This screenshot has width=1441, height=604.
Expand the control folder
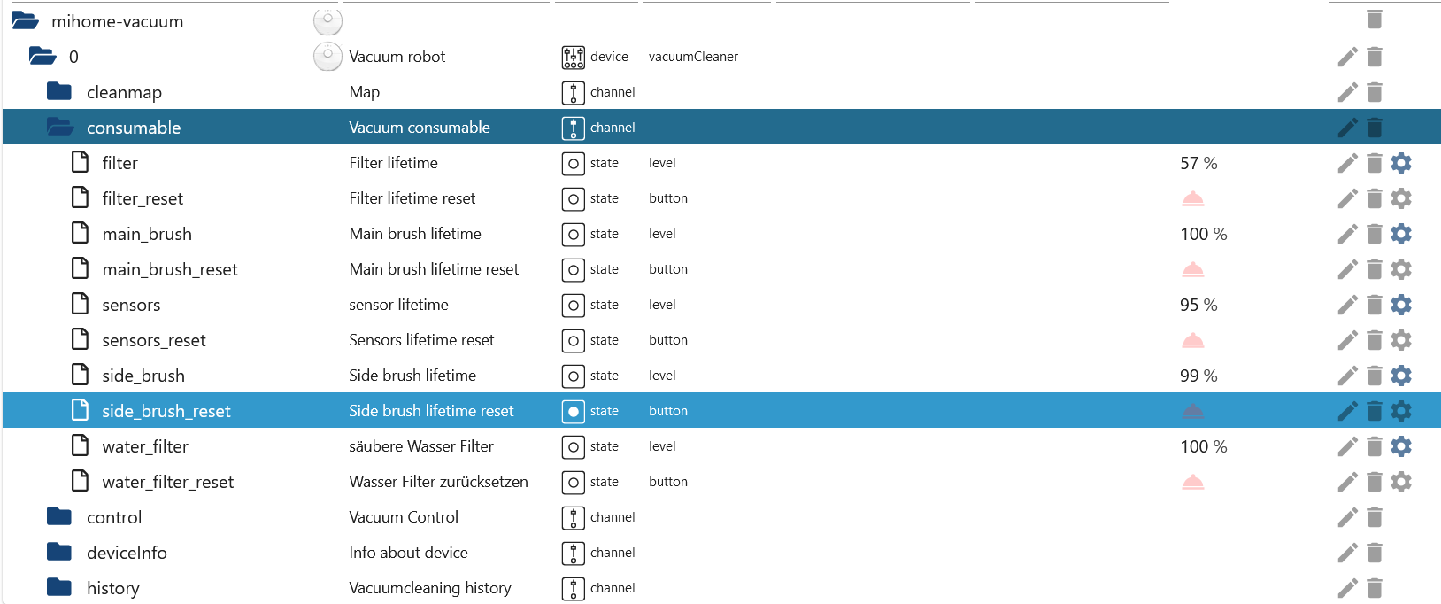click(59, 517)
